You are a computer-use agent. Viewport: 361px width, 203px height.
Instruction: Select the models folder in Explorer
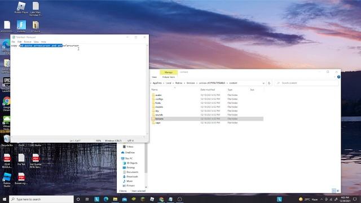(x=159, y=107)
